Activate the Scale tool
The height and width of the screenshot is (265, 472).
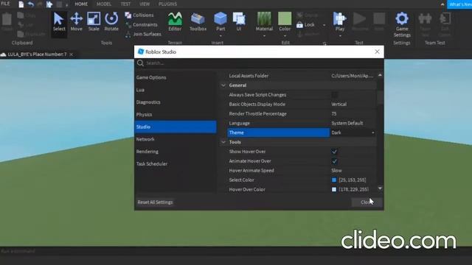pyautogui.click(x=94, y=22)
